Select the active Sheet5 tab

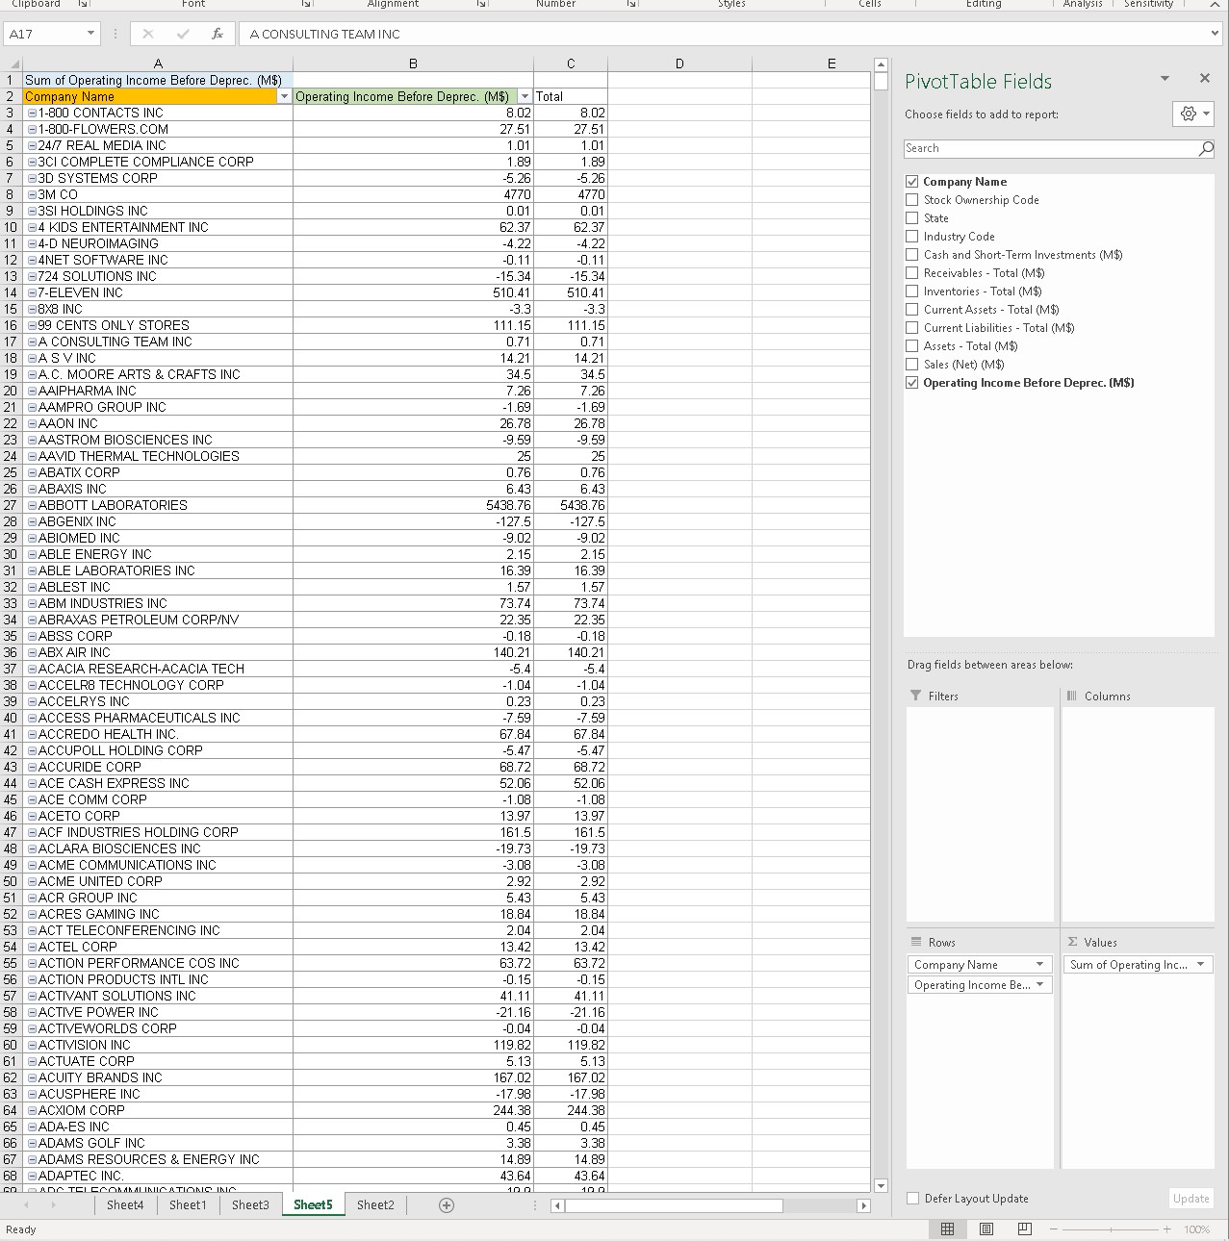[313, 1205]
